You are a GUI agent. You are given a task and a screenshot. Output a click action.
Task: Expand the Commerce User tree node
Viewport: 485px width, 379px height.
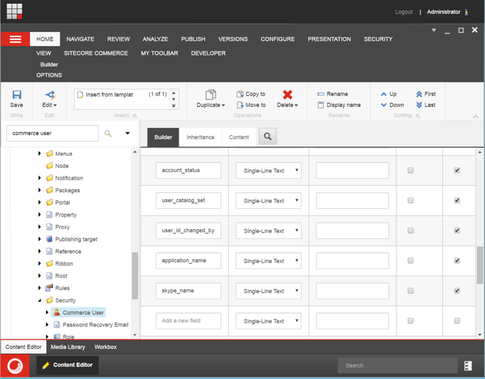coord(47,312)
